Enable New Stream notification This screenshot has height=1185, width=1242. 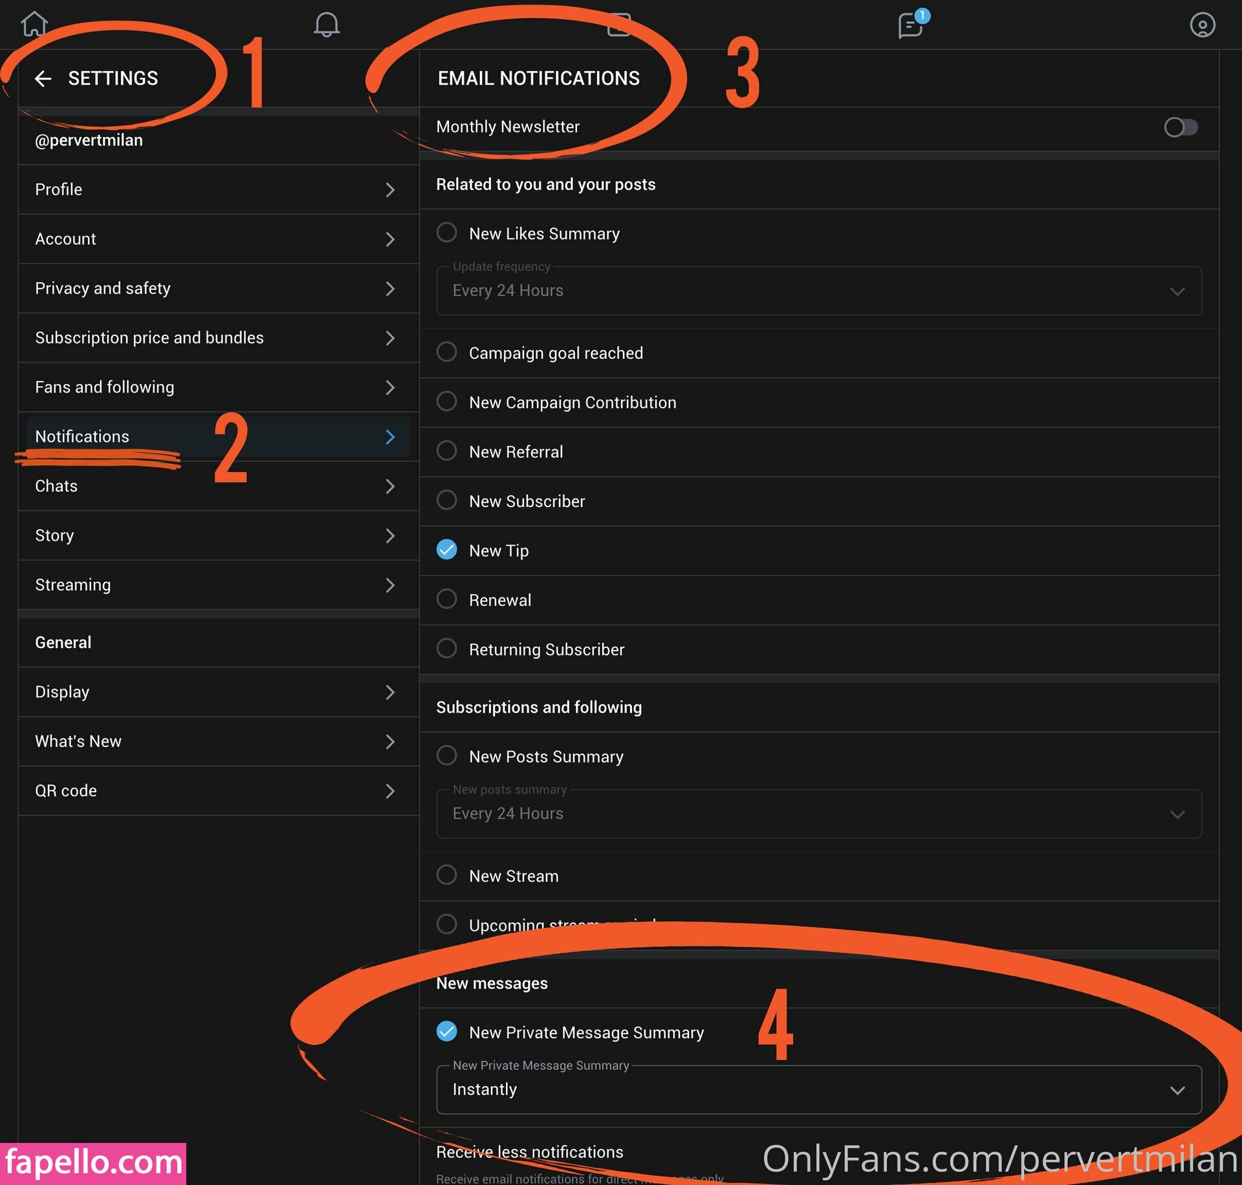pos(446,875)
